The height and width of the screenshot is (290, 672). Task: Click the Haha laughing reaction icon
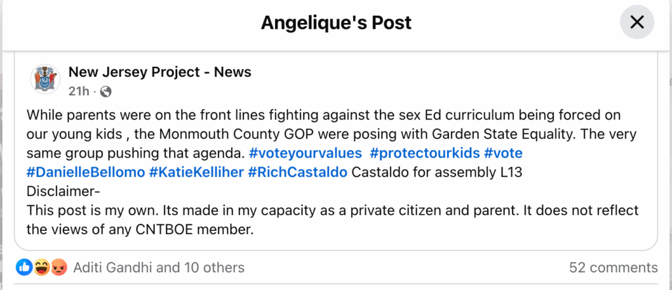click(x=41, y=268)
